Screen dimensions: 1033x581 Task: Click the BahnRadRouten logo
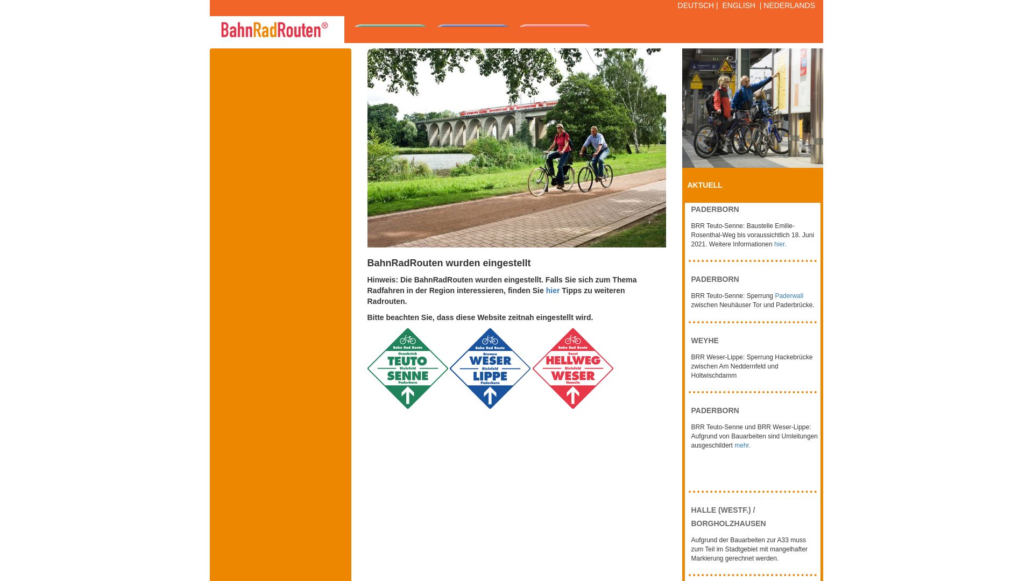point(274,30)
